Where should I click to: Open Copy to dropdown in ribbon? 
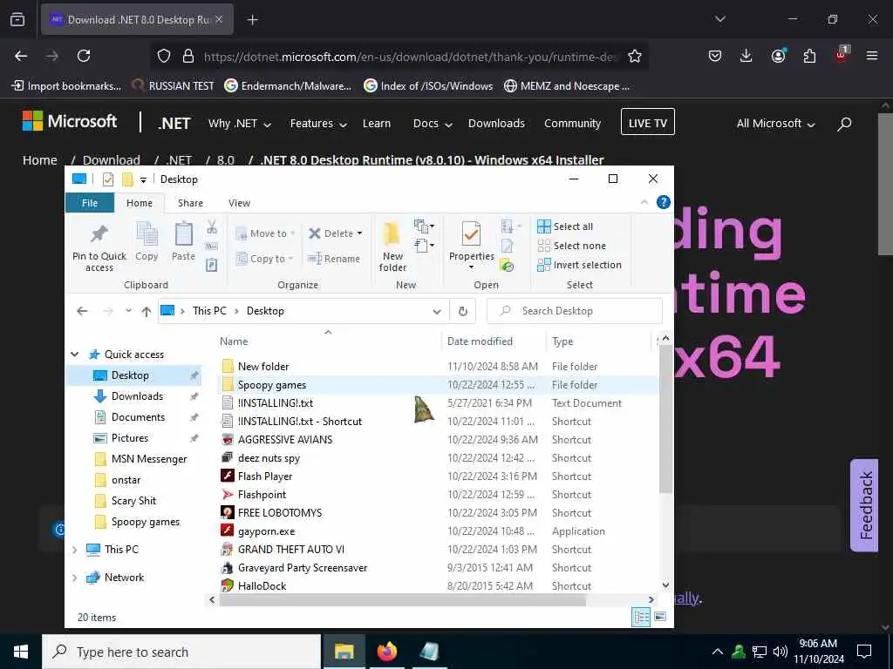tap(264, 259)
